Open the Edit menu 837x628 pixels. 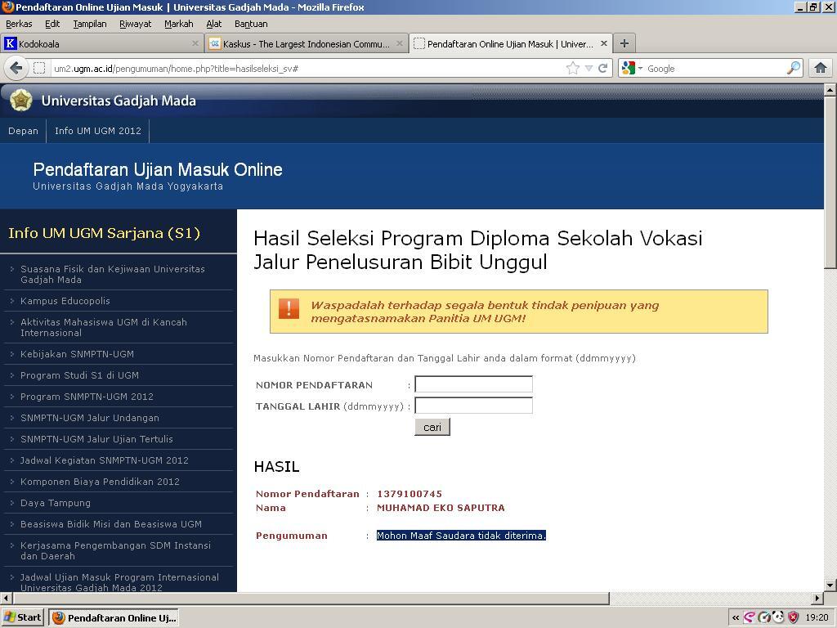pos(52,24)
